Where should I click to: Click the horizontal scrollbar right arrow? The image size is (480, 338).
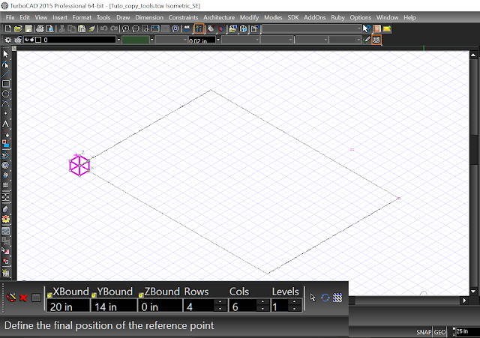(465, 301)
